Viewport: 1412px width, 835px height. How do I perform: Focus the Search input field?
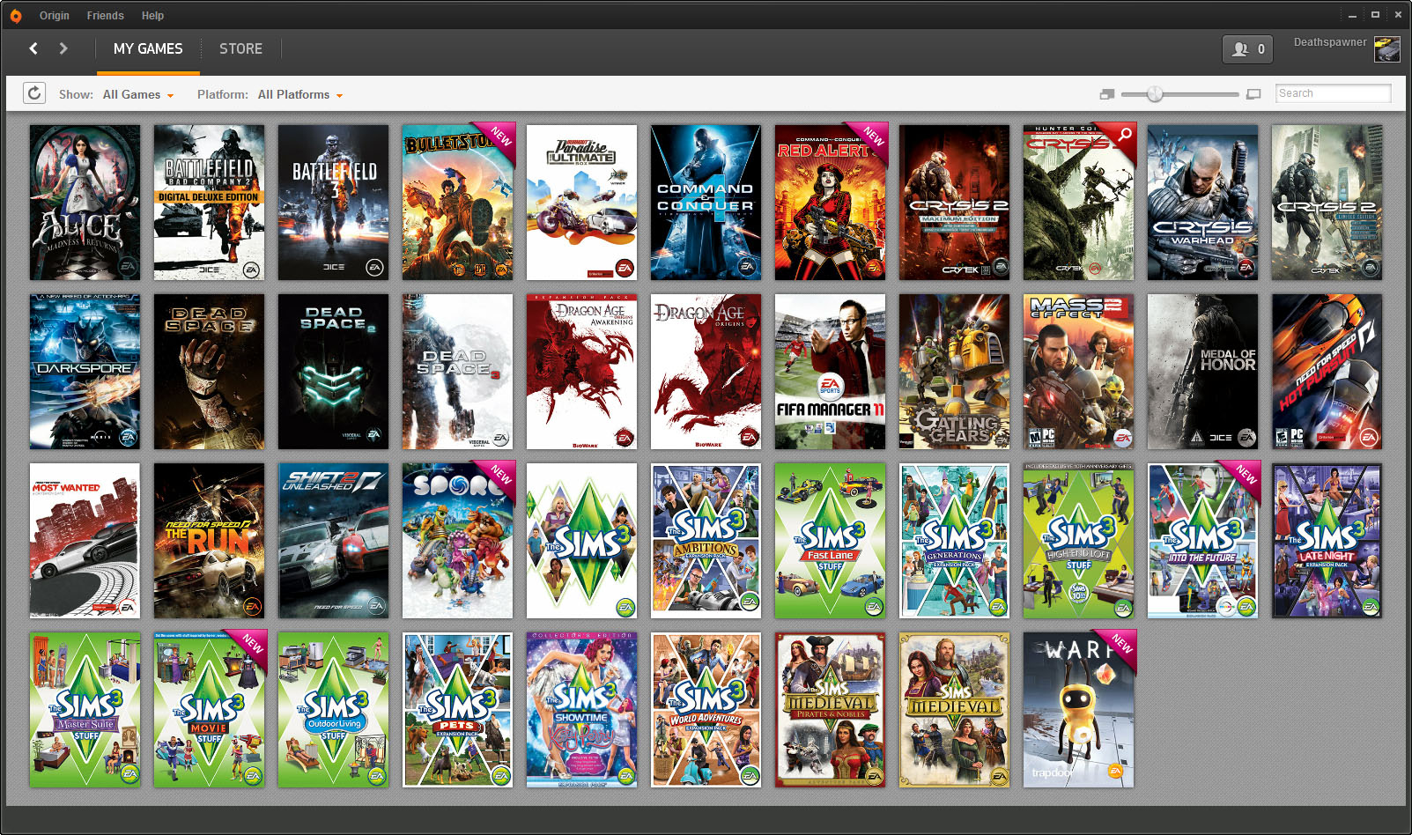pyautogui.click(x=1334, y=93)
